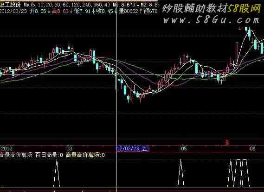Click the 03 month axis label

69,149
